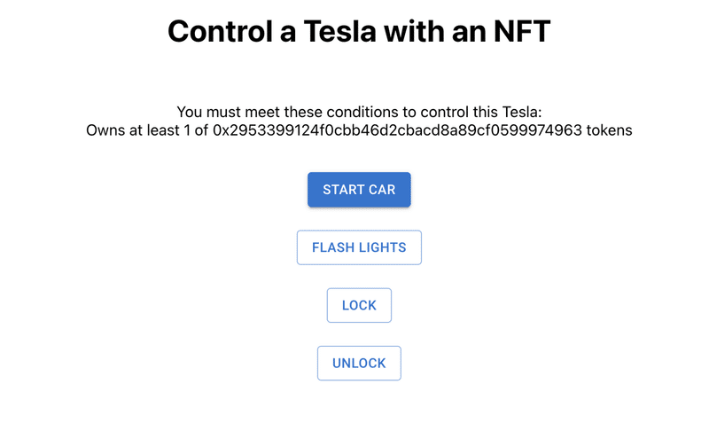This screenshot has width=709, height=439.
Task: Select the UNLOCK button
Action: (359, 364)
